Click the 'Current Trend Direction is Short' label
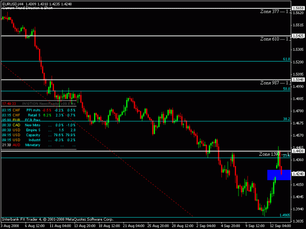The width and height of the screenshot is (306, 229). (27, 8)
